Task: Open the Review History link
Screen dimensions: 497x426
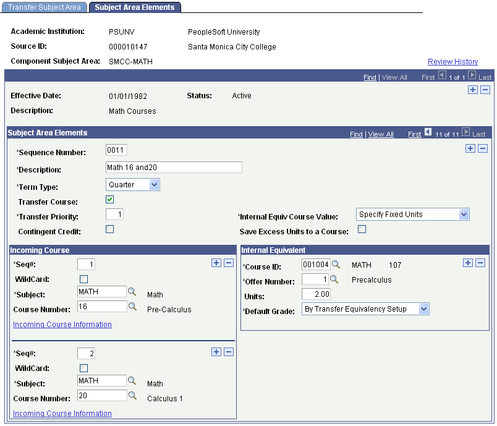Action: tap(453, 61)
